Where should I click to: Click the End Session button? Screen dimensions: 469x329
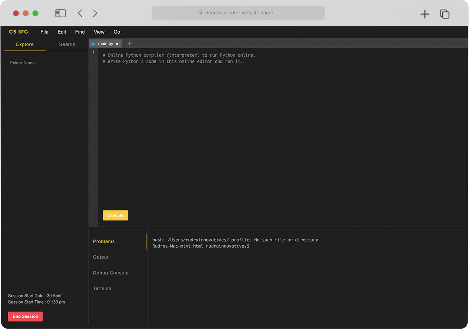[26, 316]
